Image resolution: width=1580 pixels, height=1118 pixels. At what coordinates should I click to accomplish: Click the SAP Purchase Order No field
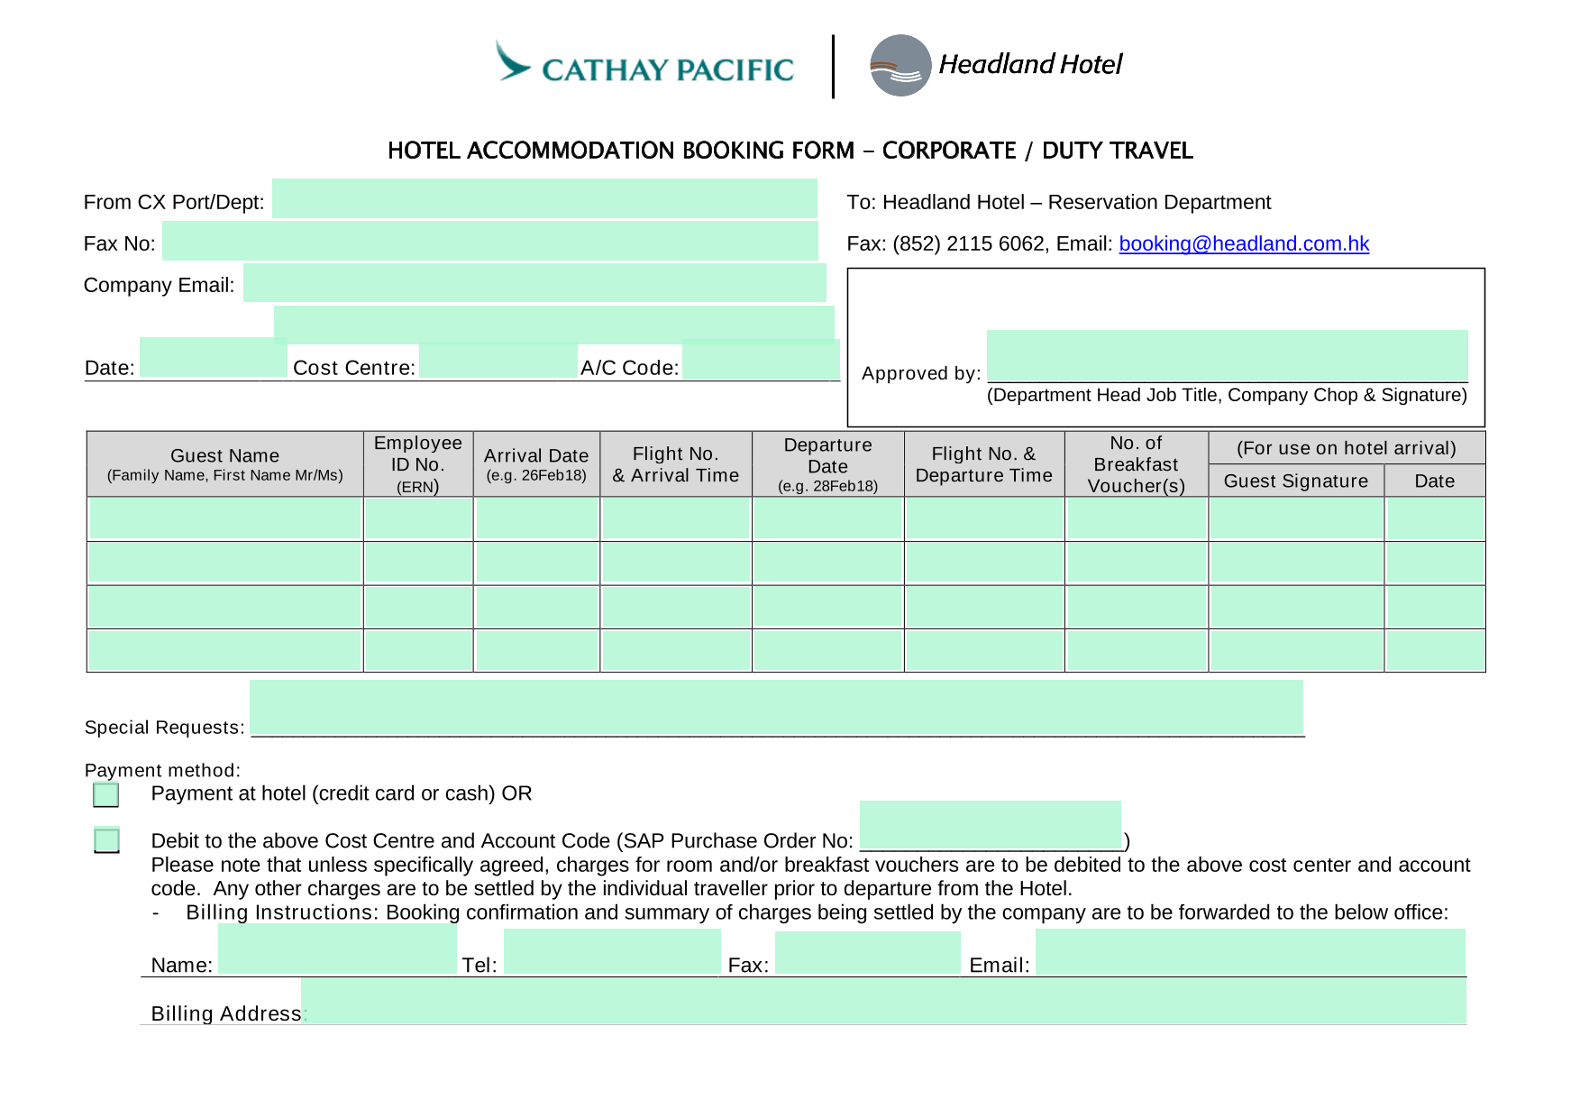[991, 824]
